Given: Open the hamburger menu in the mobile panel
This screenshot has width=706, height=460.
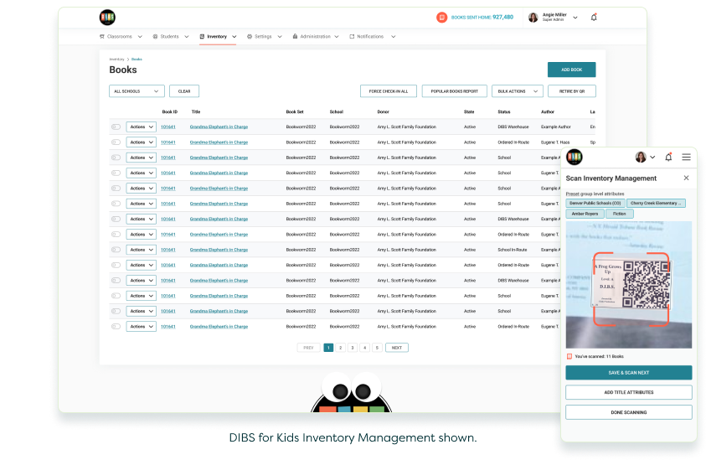Looking at the screenshot, I should point(686,157).
